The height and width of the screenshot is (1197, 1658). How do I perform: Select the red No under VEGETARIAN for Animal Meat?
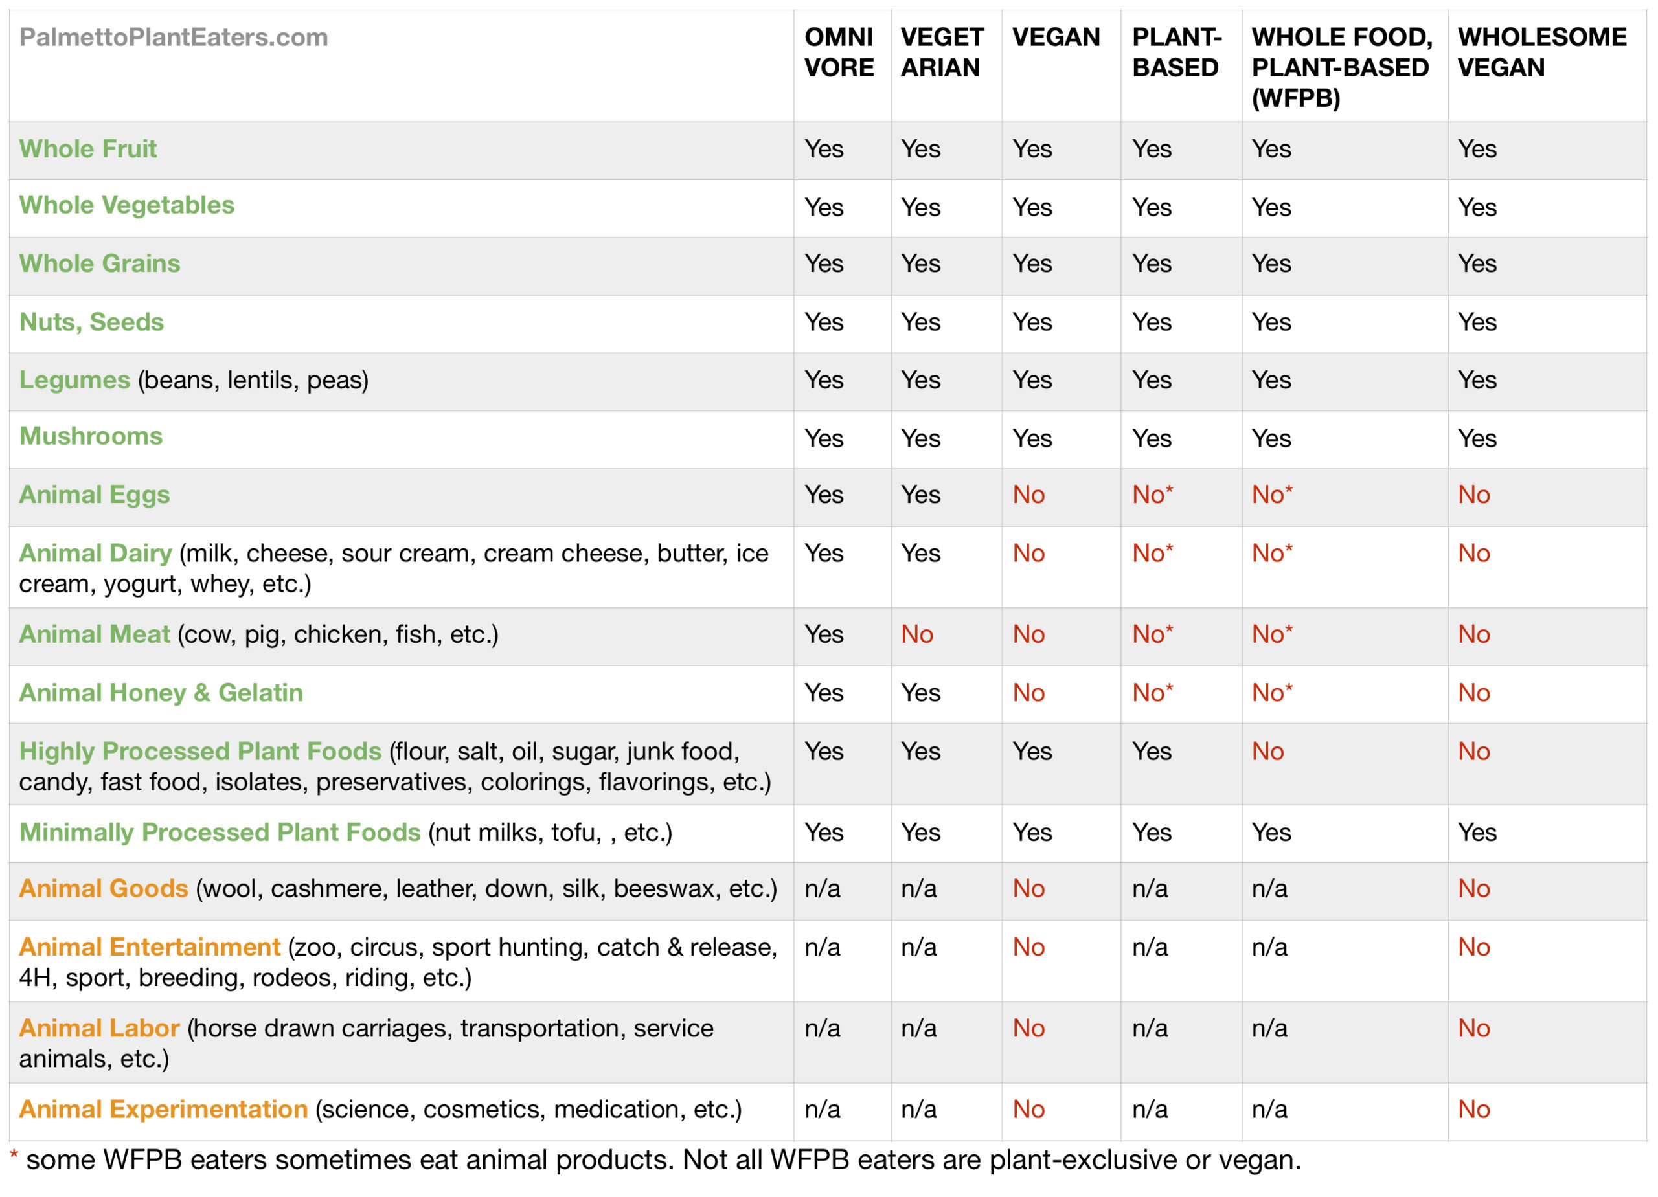pos(916,634)
